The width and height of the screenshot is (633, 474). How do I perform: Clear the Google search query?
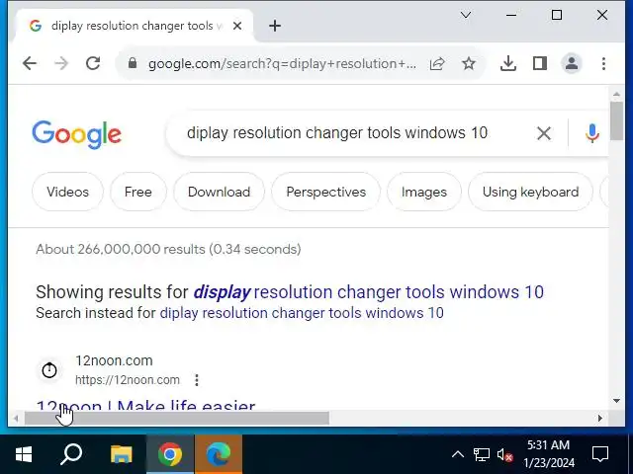(x=544, y=133)
